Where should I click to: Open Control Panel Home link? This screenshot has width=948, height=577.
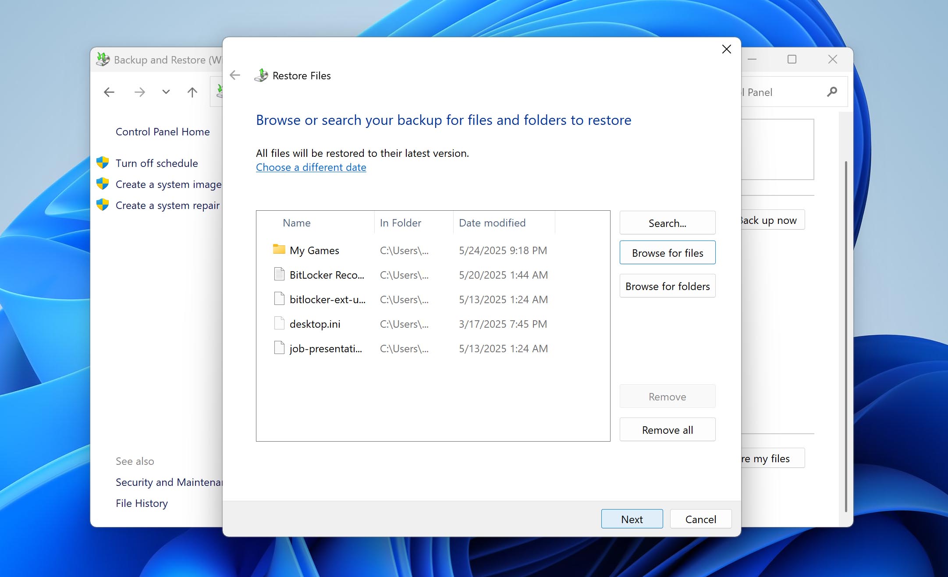click(x=163, y=132)
